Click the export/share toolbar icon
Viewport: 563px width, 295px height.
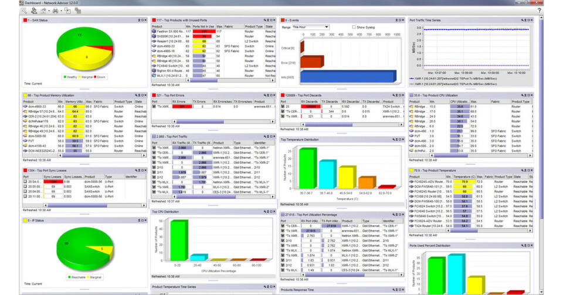point(43,11)
